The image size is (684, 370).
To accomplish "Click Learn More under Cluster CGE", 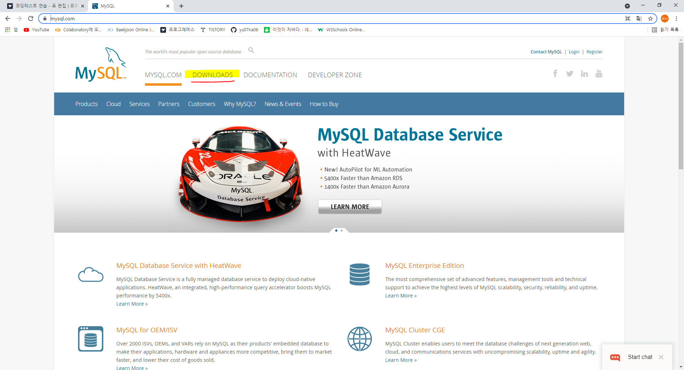I will point(401,360).
